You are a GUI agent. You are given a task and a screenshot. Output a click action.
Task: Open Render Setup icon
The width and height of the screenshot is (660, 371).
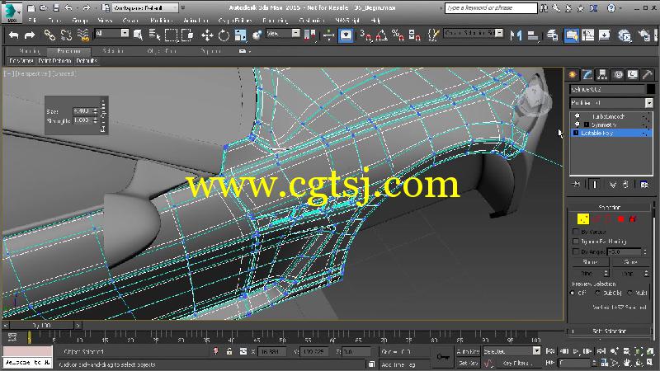(625, 35)
